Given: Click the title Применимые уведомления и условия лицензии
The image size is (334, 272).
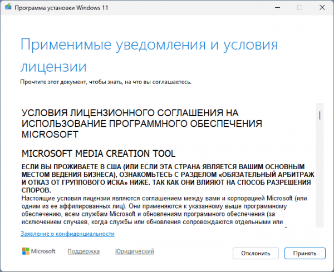Looking at the screenshot, I should click(149, 55).
